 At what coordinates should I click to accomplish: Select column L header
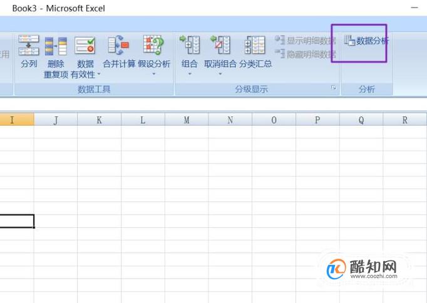(143, 120)
